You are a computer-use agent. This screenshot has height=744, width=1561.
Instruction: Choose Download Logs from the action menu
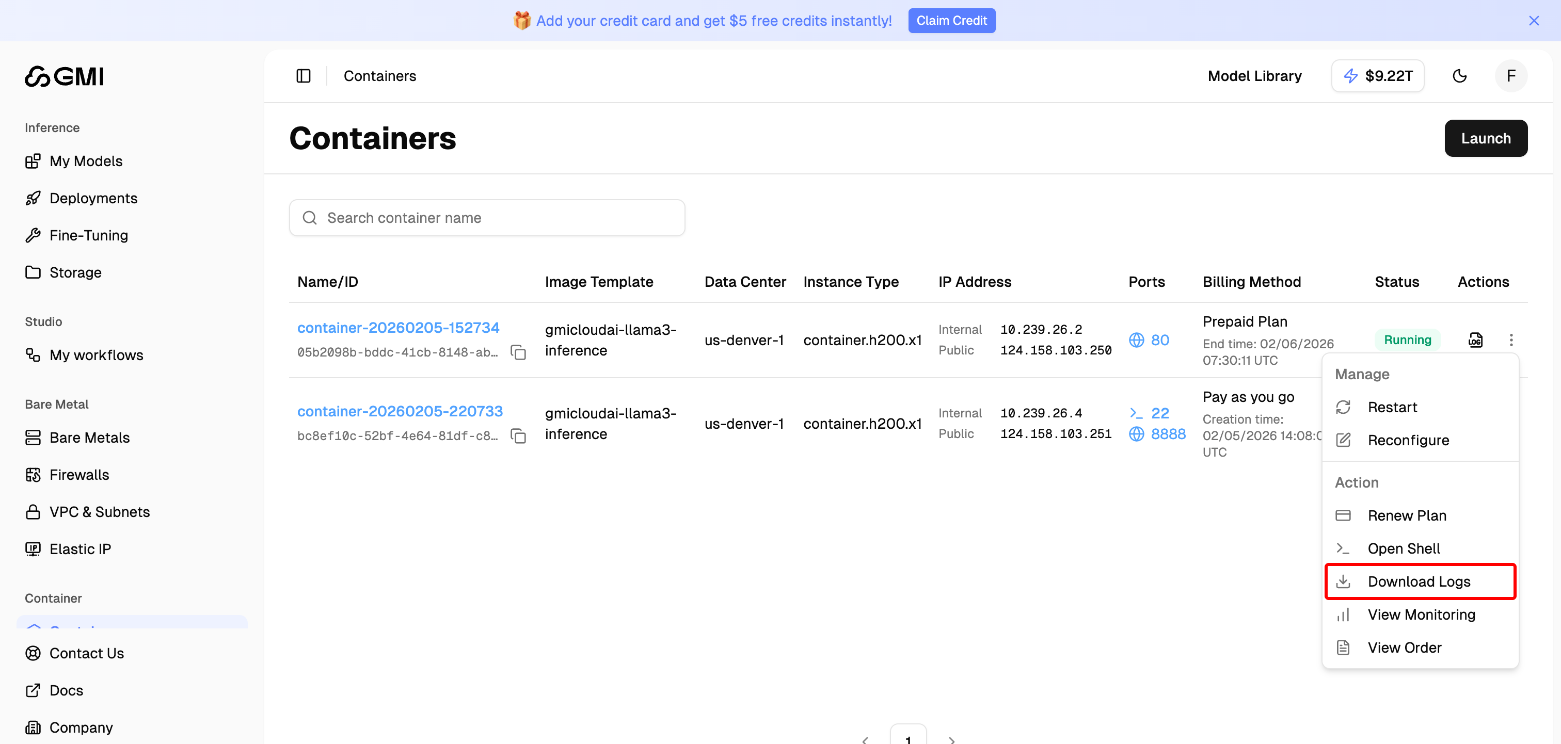[x=1419, y=581]
